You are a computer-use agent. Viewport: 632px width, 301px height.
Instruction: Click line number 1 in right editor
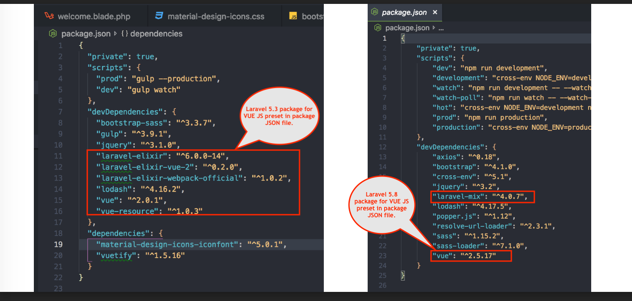click(x=384, y=39)
